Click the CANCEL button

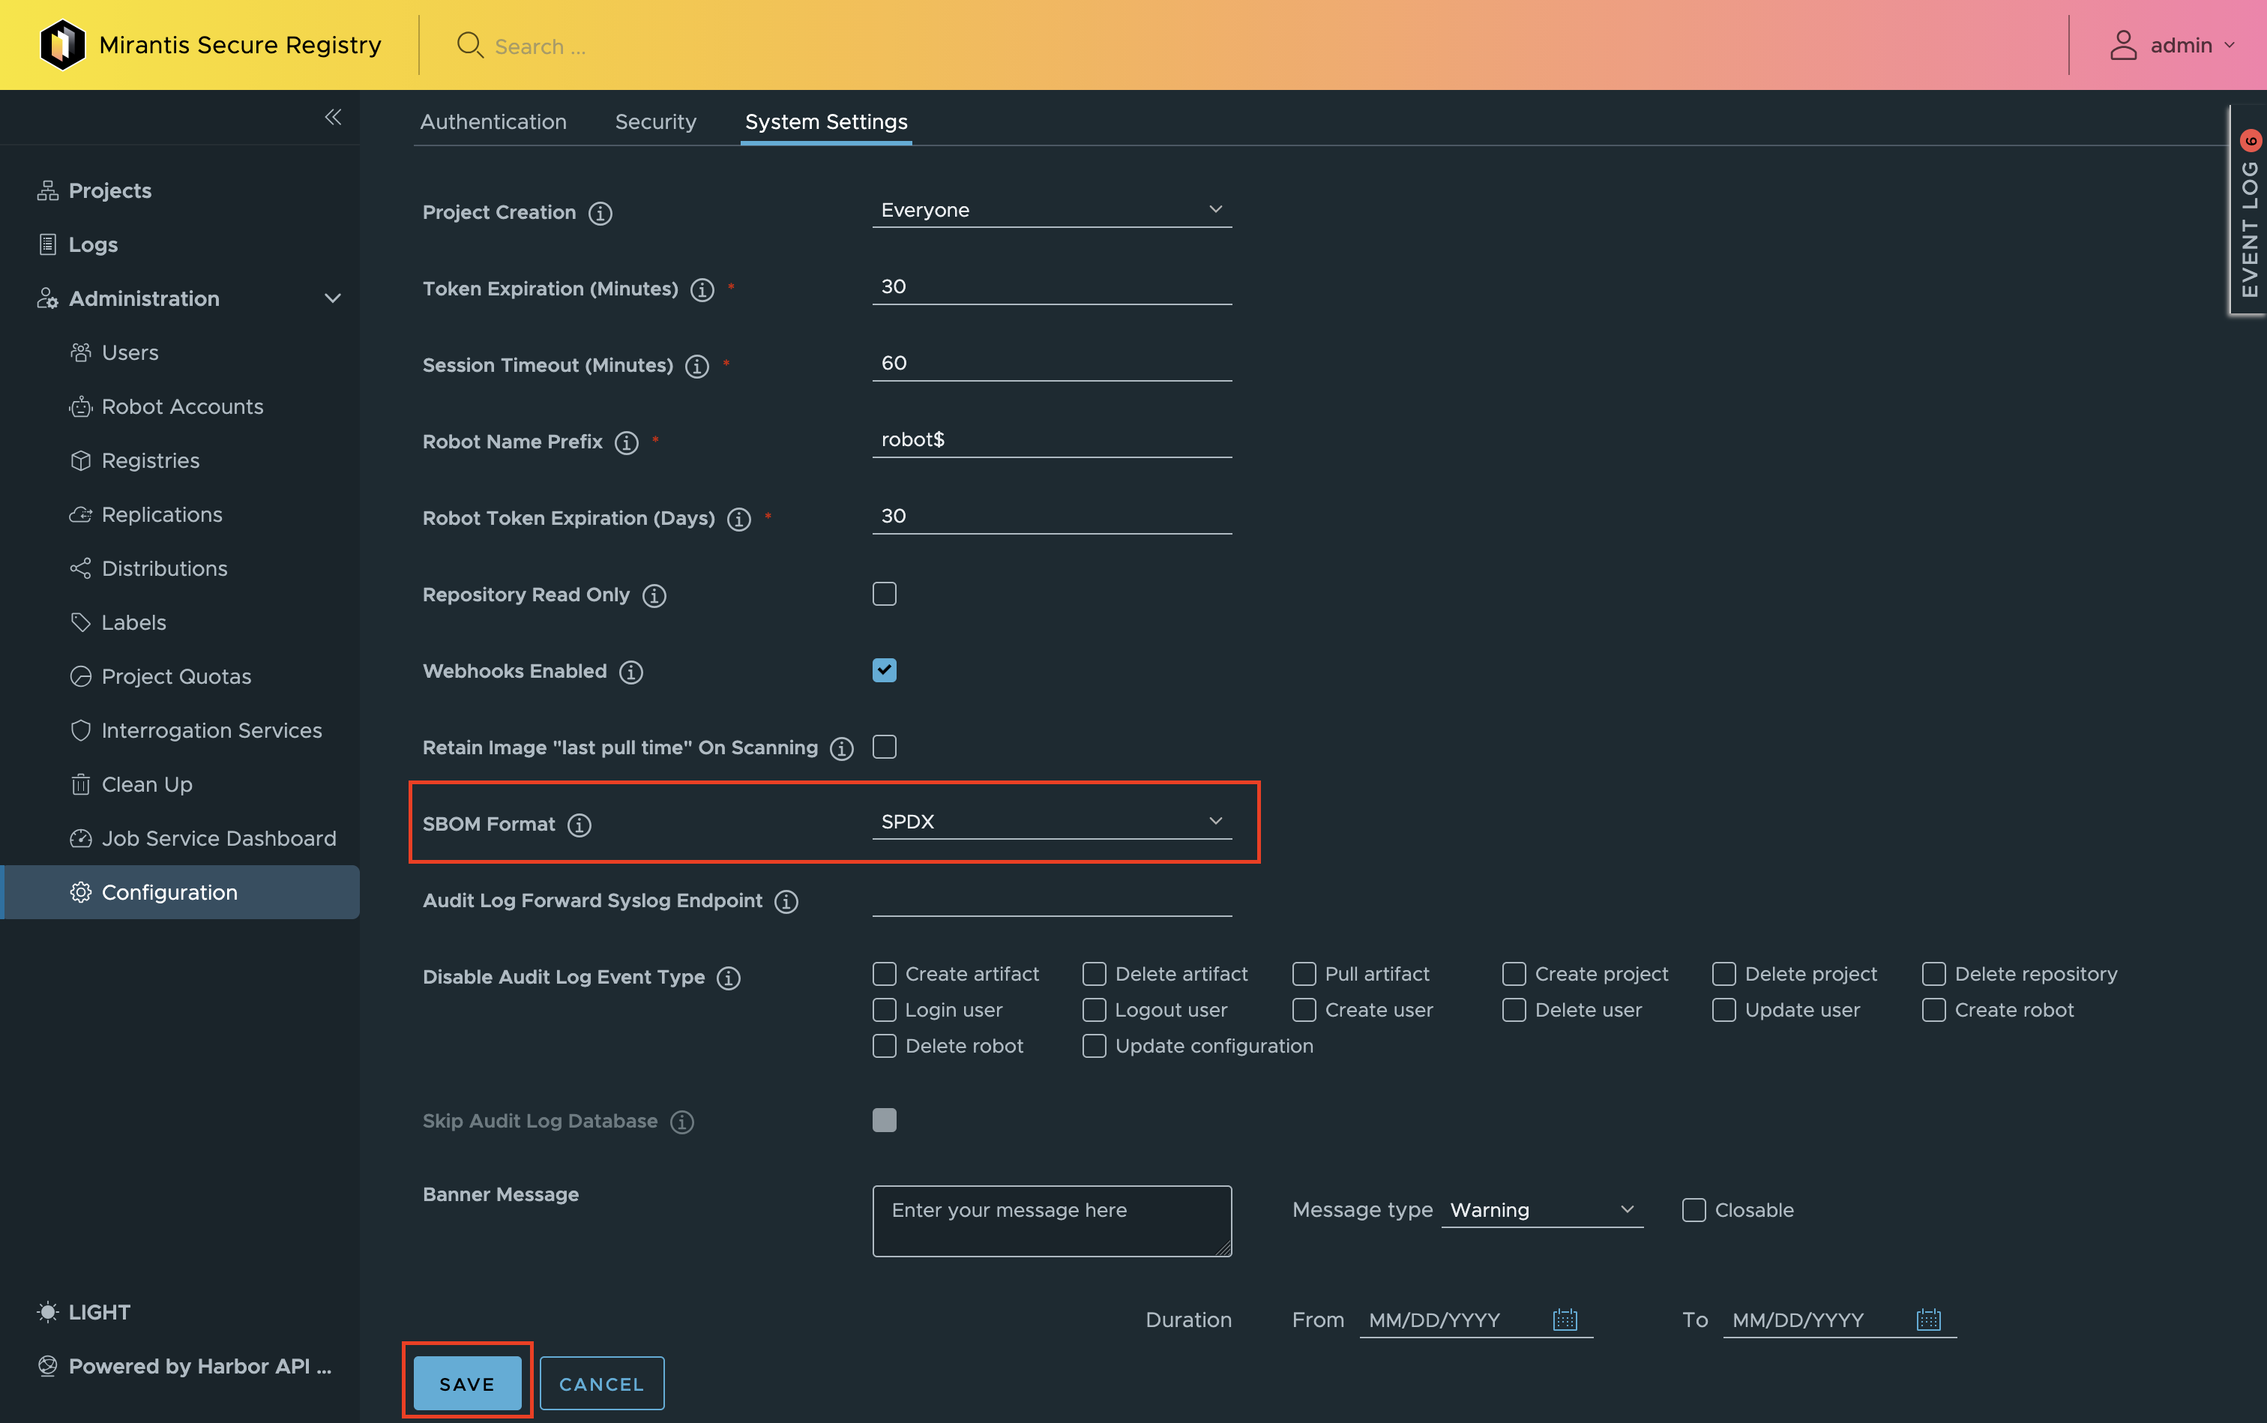[602, 1383]
